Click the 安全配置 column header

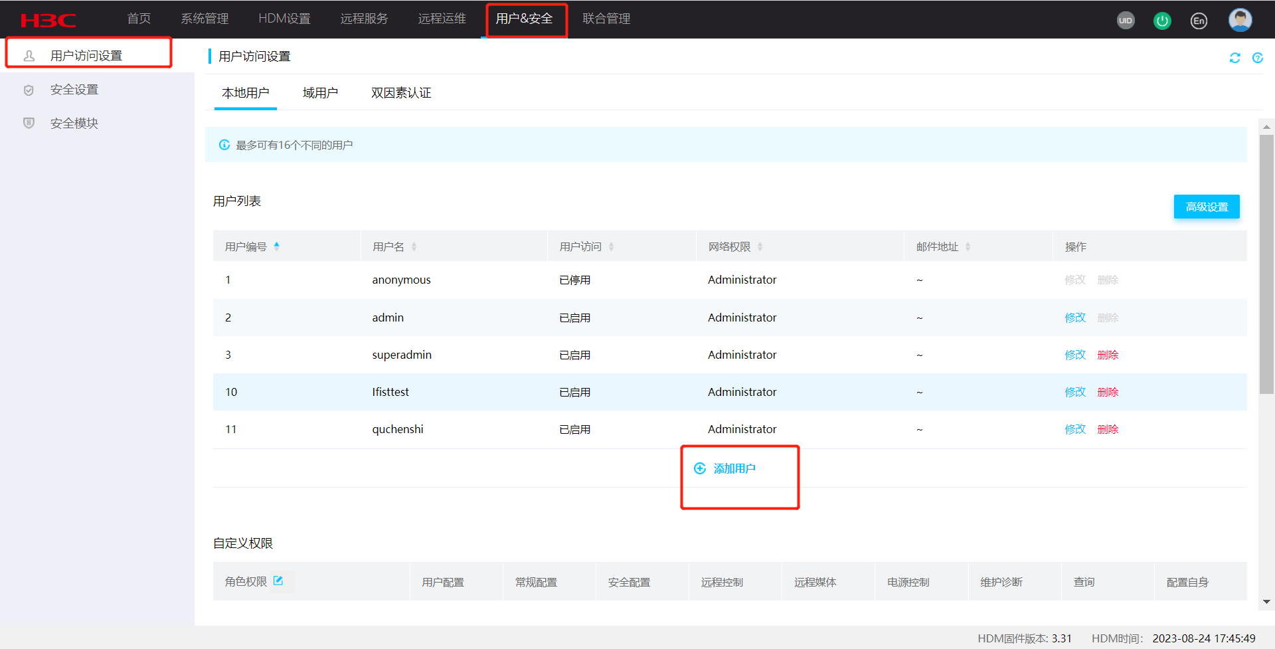629,582
